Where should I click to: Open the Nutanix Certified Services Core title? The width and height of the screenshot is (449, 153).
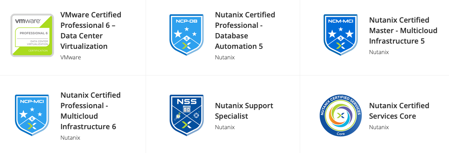point(399,111)
